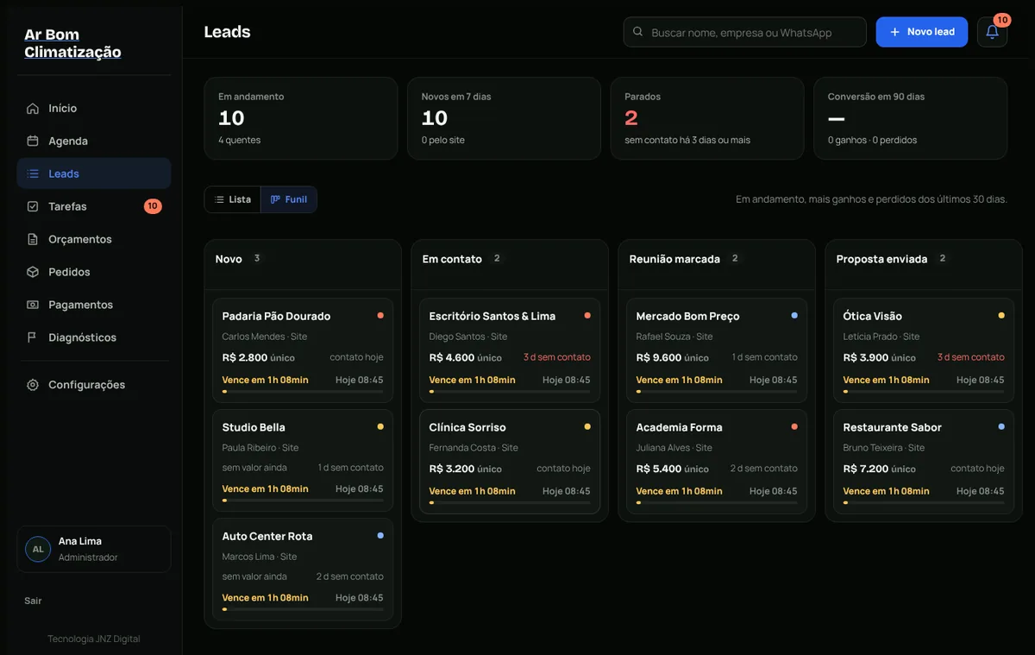Click progress bar on Mercado Bom Preço card
This screenshot has height=655, width=1035.
[717, 392]
